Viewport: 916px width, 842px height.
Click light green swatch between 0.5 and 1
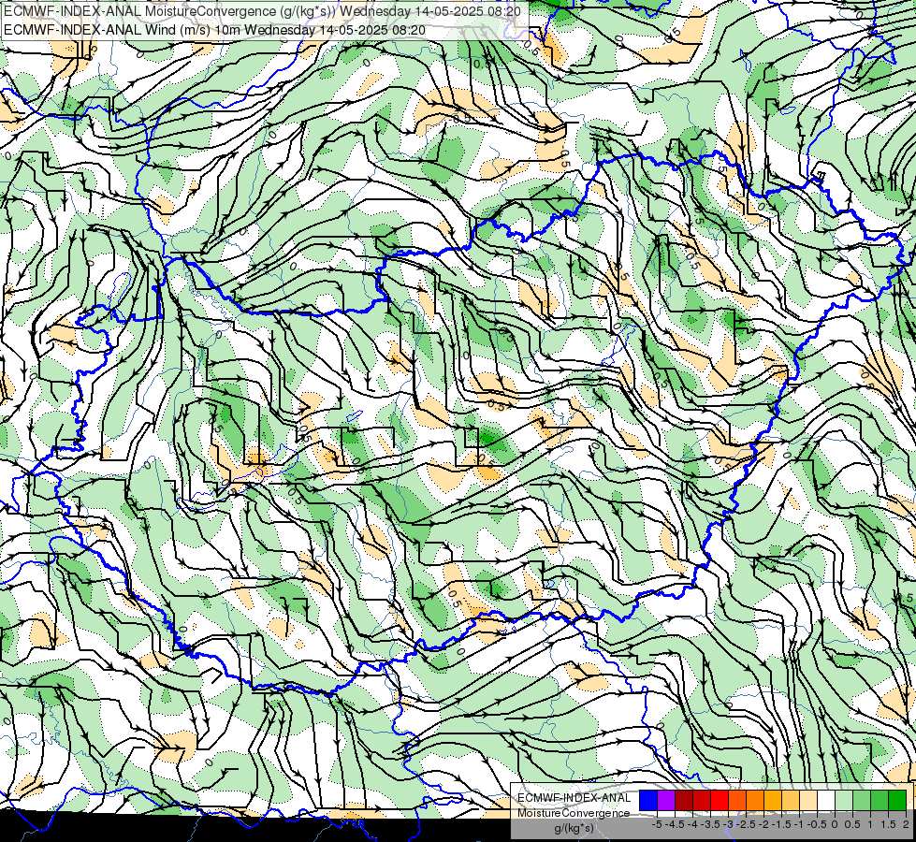point(862,801)
